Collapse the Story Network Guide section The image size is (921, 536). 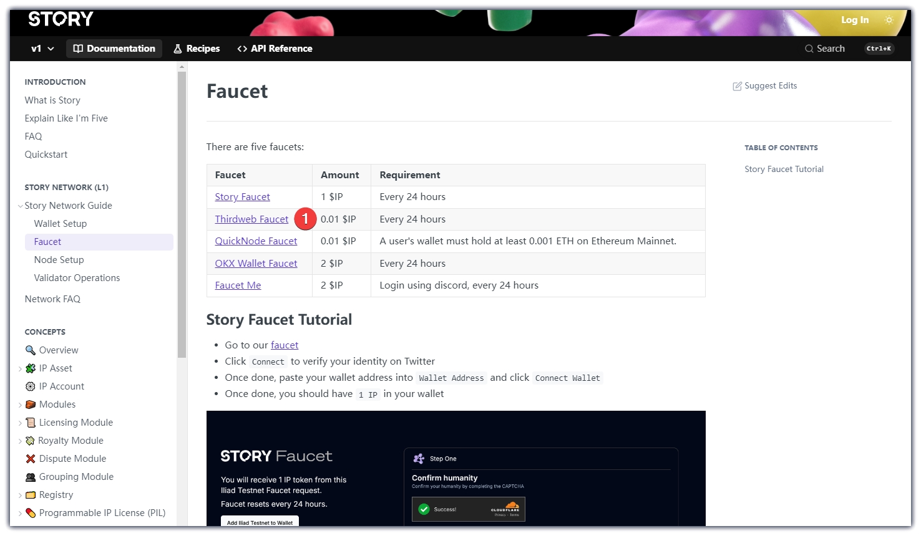pos(21,206)
